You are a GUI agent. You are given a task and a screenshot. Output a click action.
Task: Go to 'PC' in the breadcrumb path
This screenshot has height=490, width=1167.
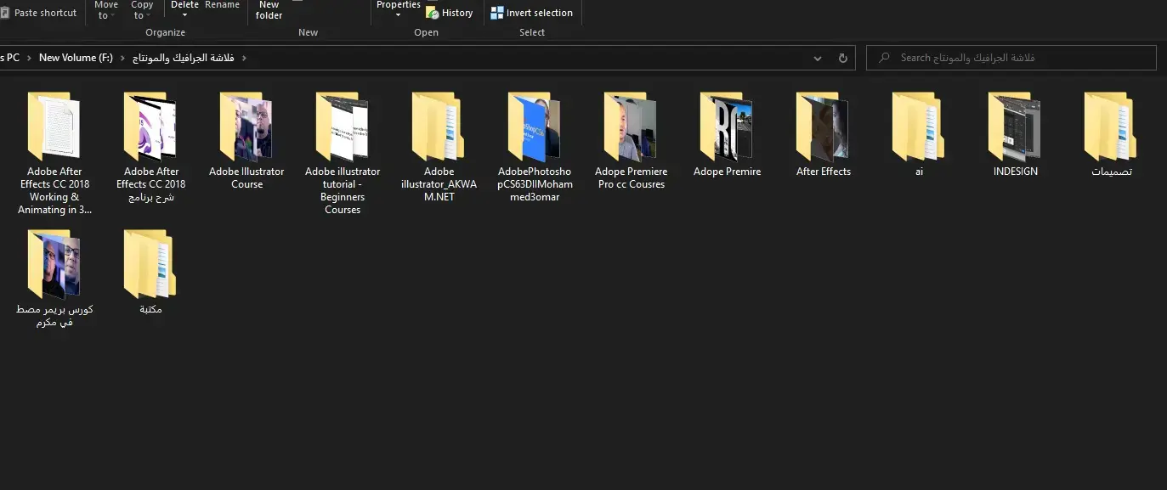[x=12, y=58]
